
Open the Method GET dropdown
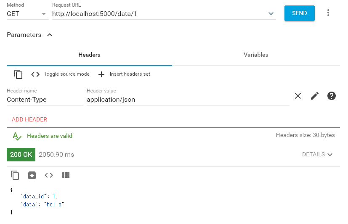(x=27, y=14)
